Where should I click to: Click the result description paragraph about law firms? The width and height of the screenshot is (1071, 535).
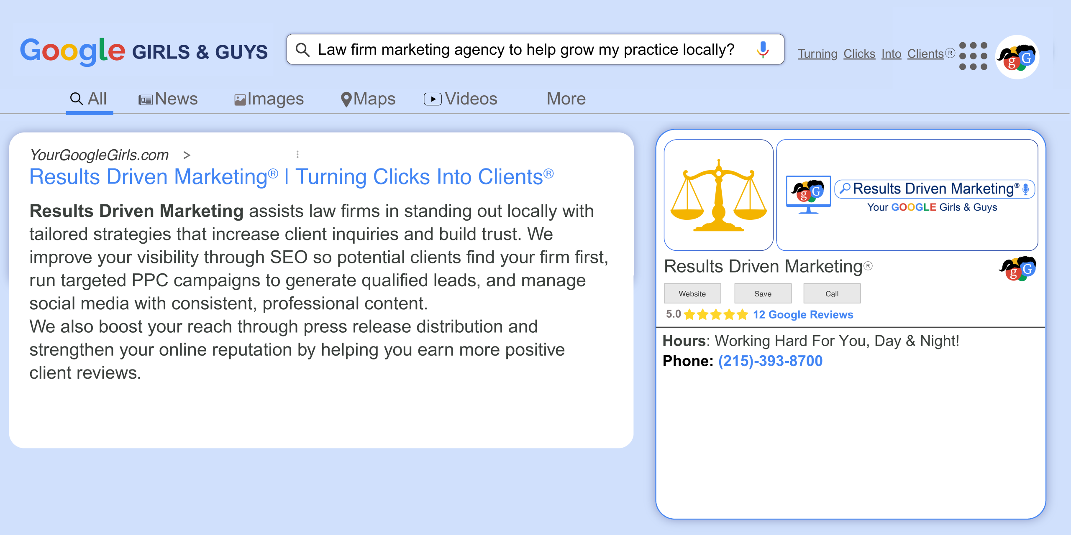319,292
